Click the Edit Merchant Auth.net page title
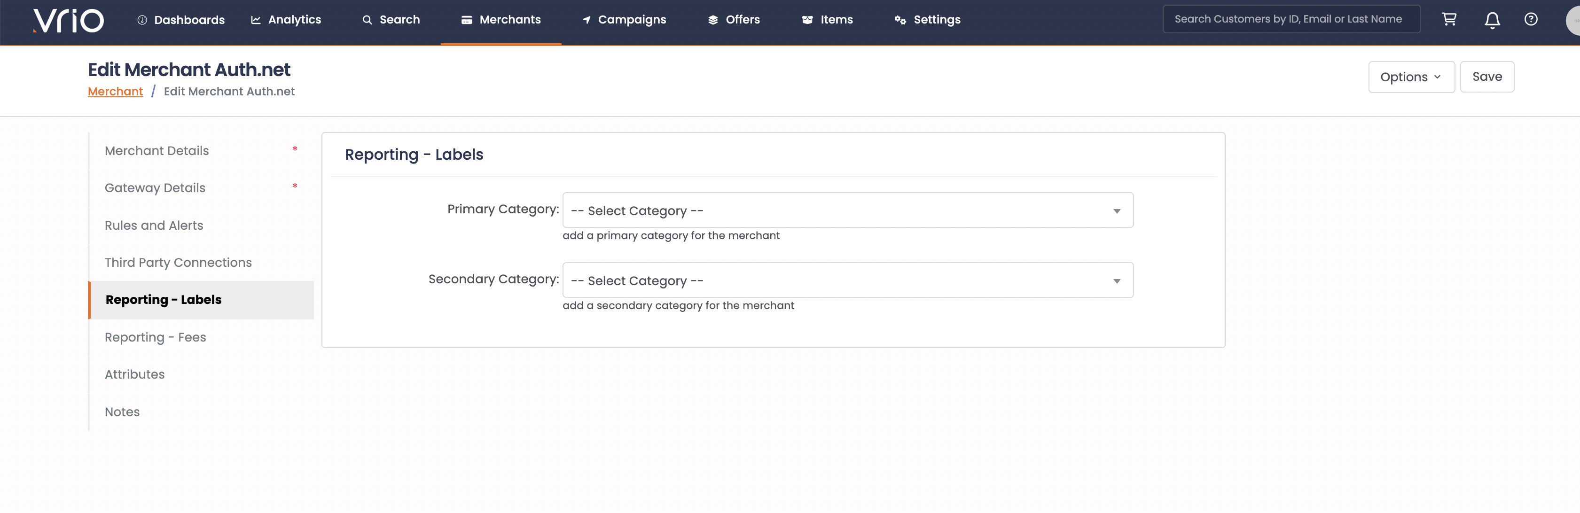The height and width of the screenshot is (513, 1580). (x=189, y=70)
